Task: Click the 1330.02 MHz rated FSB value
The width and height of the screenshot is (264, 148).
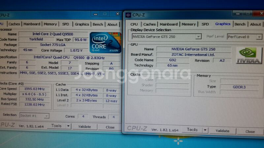Action: [x=34, y=105]
